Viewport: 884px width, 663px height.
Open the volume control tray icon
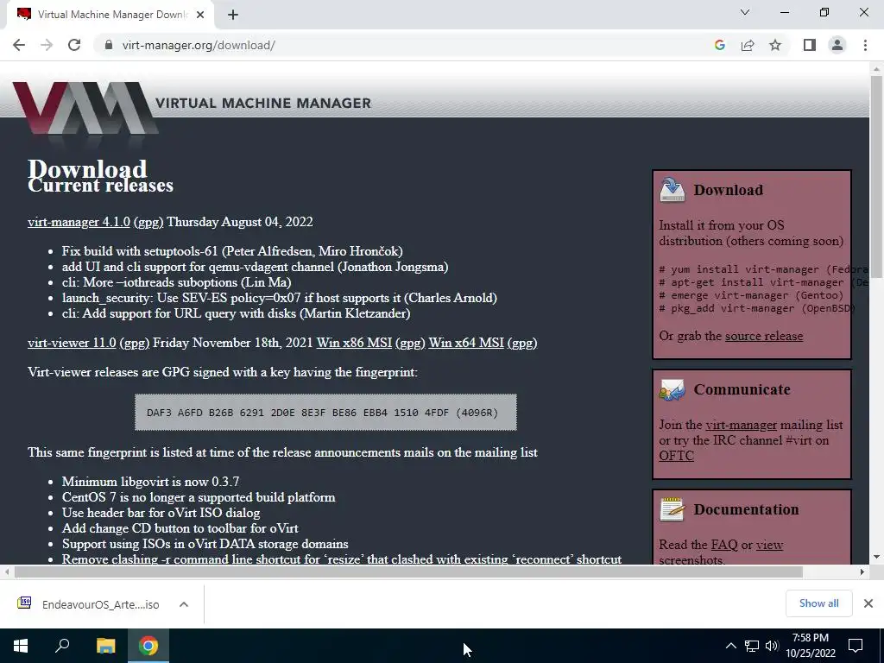772,646
